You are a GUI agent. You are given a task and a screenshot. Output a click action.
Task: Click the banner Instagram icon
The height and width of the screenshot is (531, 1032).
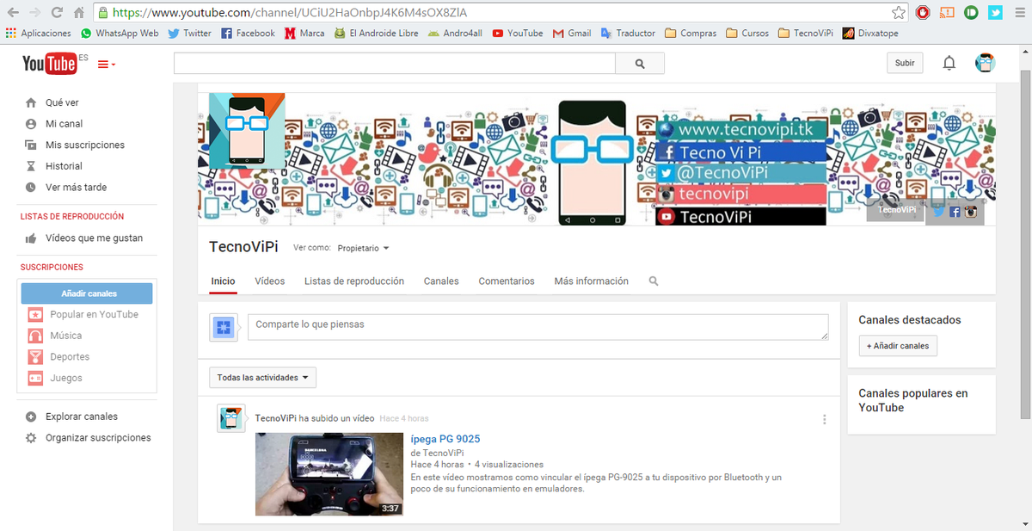[x=970, y=212]
